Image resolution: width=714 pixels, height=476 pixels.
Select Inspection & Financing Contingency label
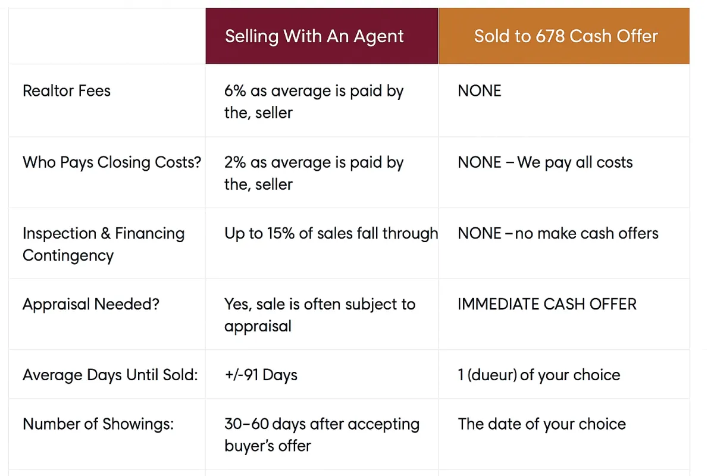(104, 245)
